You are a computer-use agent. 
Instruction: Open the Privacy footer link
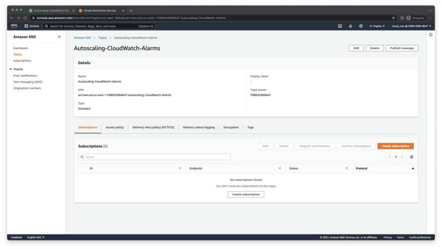pyautogui.click(x=387, y=237)
